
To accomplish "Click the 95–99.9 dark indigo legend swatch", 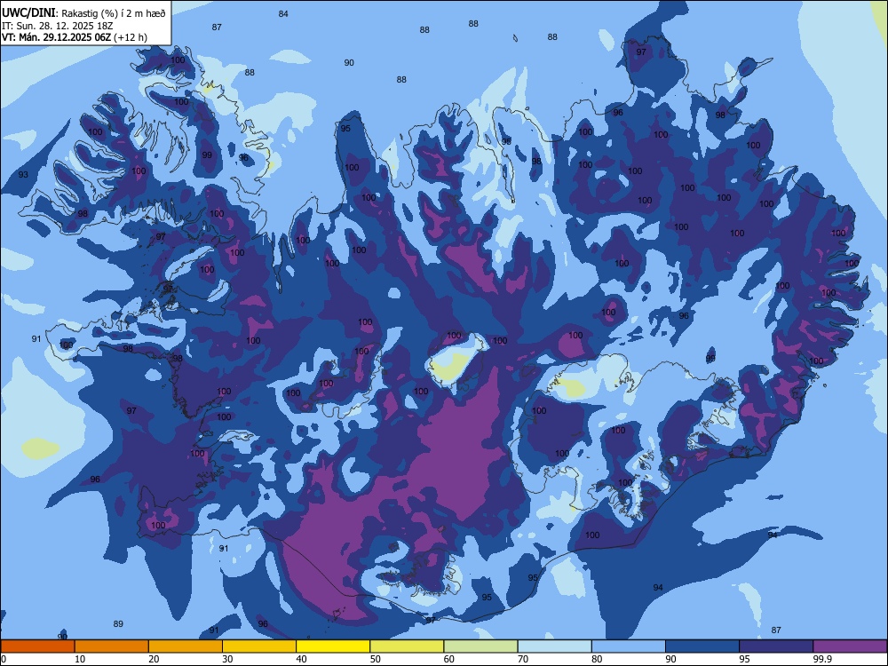I will [776, 646].
